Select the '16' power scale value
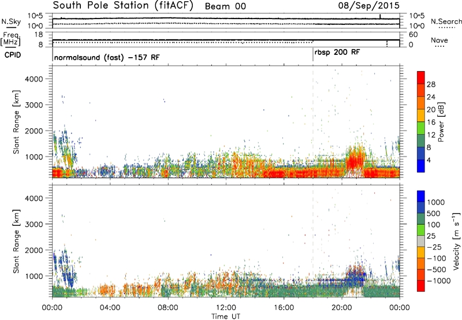Viewport: 462px width, 320px height. pos(431,122)
